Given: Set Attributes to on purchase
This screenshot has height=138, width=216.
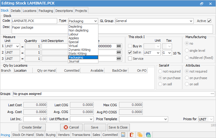Looking at the screenshot, I should (x=187, y=78).
